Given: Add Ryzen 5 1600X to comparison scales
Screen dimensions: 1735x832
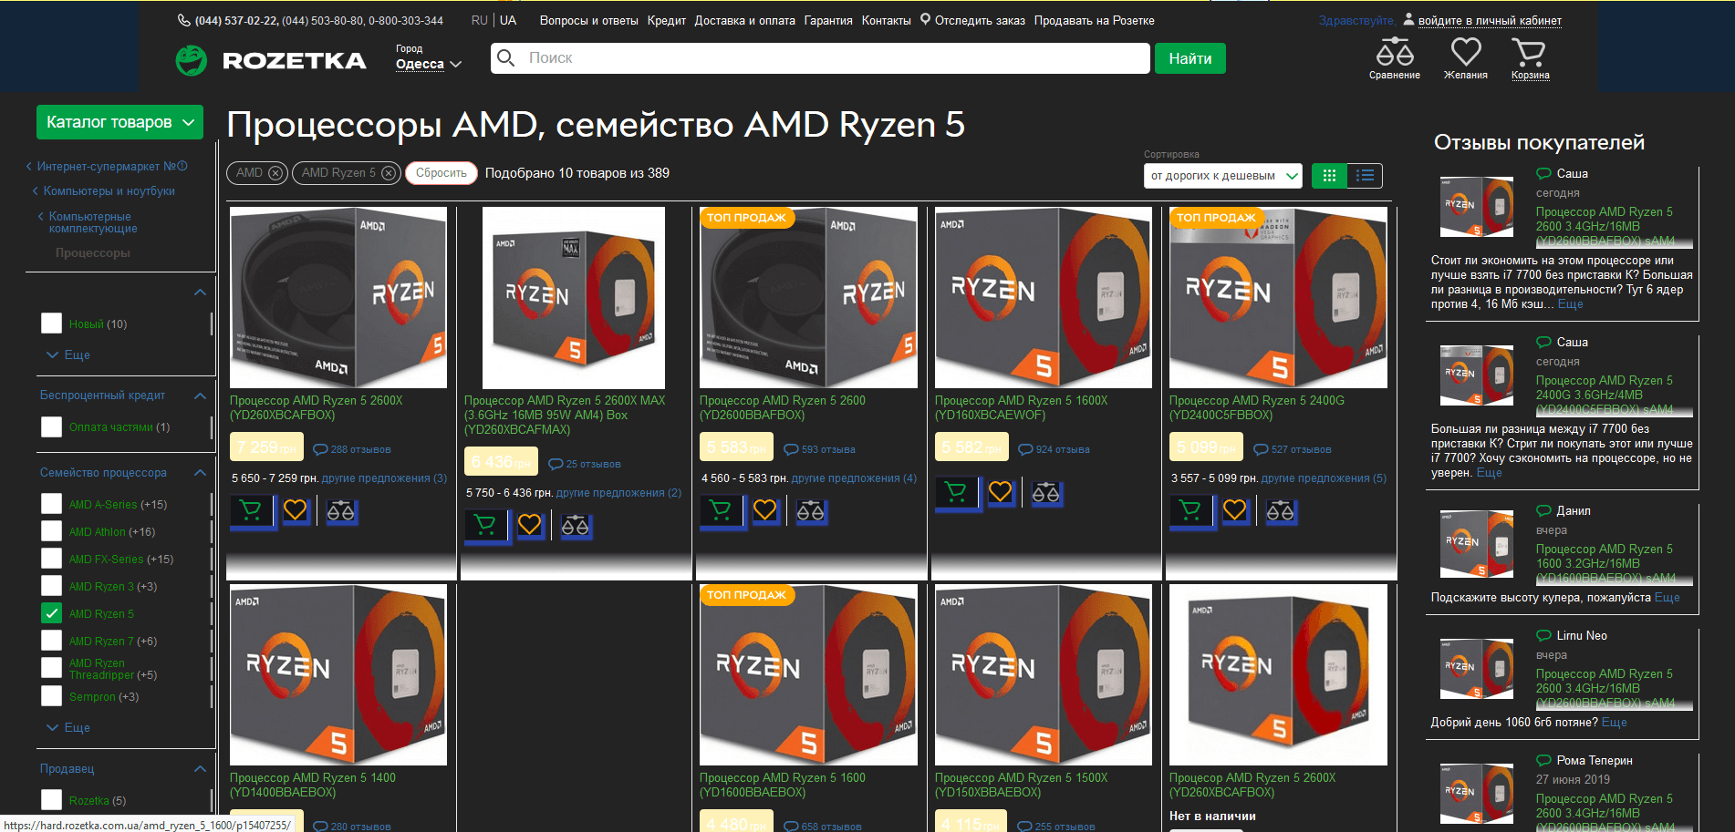Looking at the screenshot, I should (x=1046, y=493).
